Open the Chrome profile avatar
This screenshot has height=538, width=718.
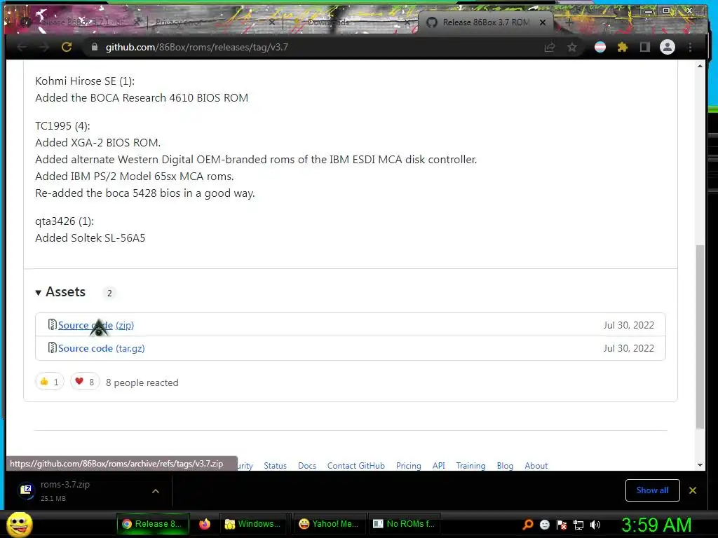pyautogui.click(x=668, y=47)
